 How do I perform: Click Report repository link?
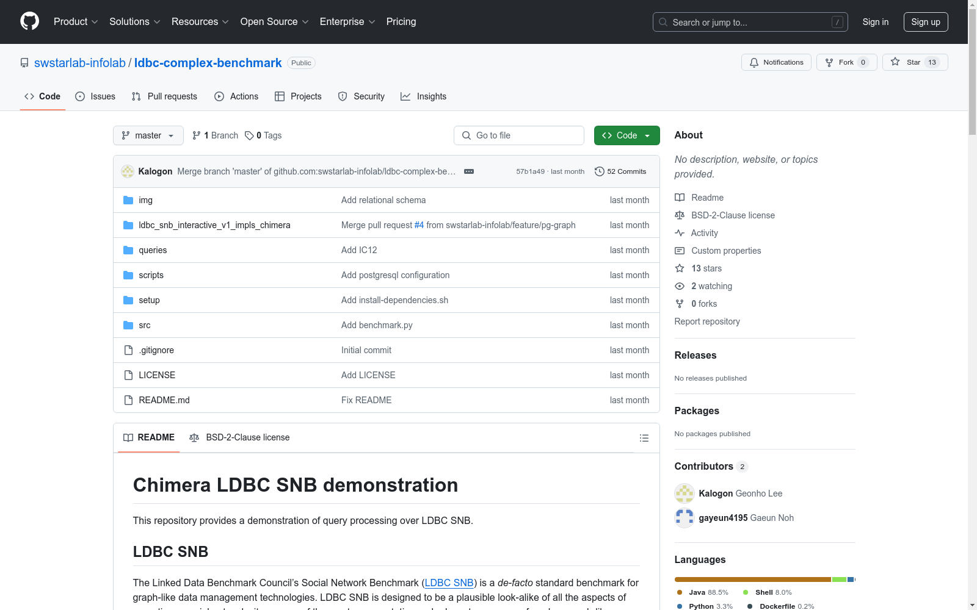[x=707, y=321]
